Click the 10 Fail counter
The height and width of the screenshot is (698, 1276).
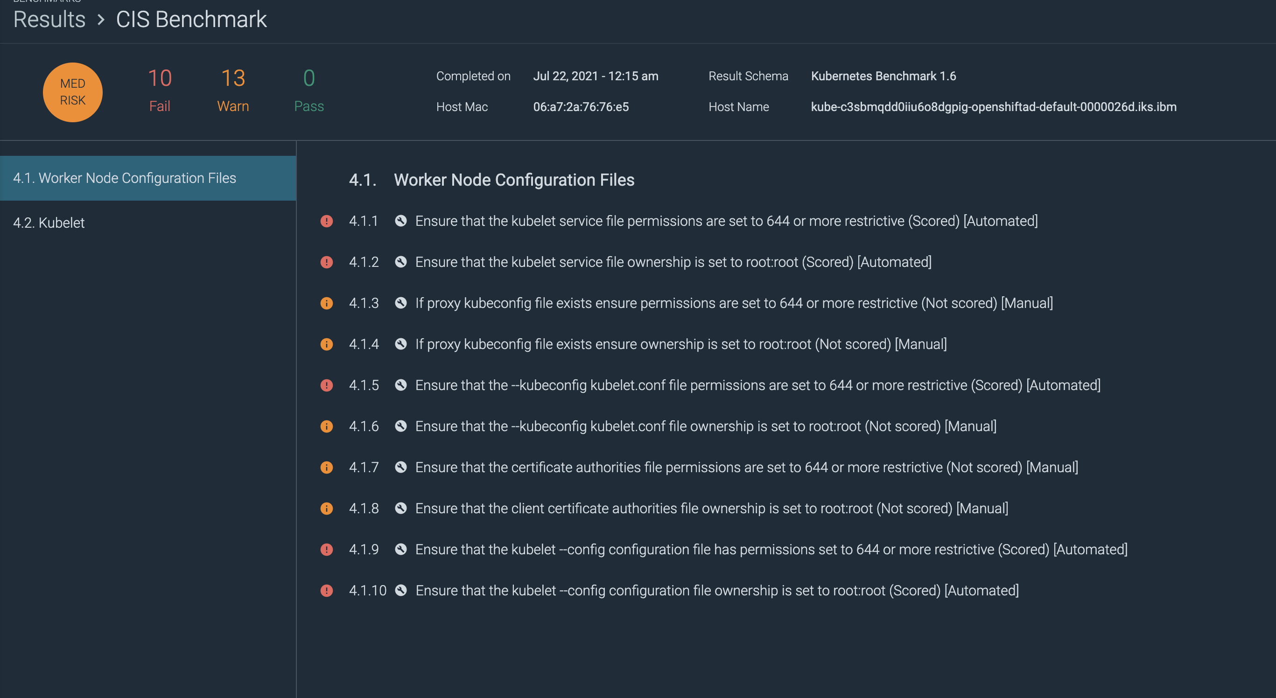160,91
